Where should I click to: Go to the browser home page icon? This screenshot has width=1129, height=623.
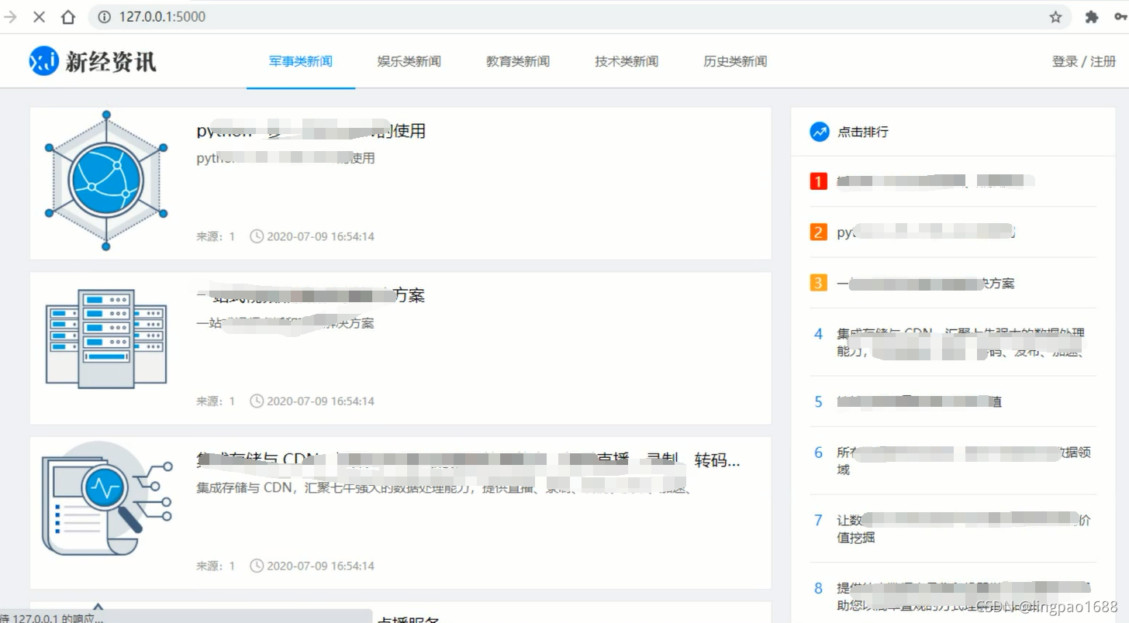click(x=68, y=16)
